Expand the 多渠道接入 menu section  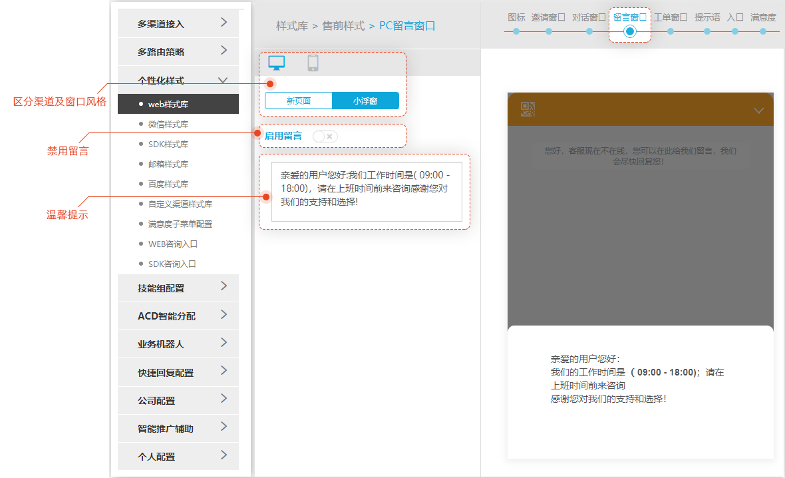(x=178, y=23)
